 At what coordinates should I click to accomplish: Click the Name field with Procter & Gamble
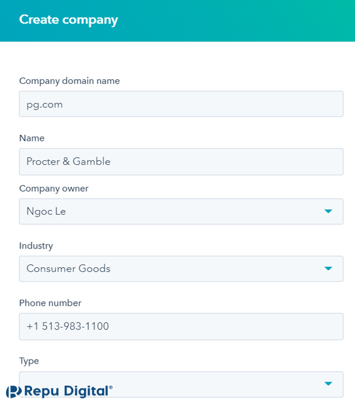point(181,161)
